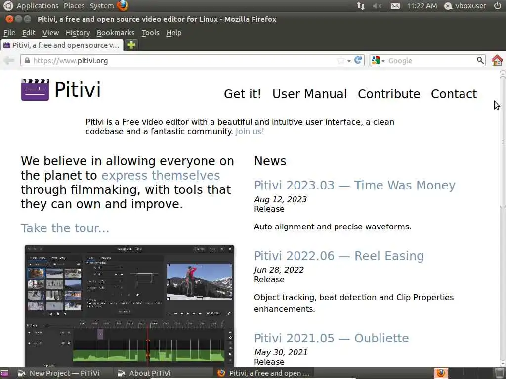The width and height of the screenshot is (506, 379).
Task: Open the power/session menu icon
Action: pyautogui.click(x=497, y=6)
